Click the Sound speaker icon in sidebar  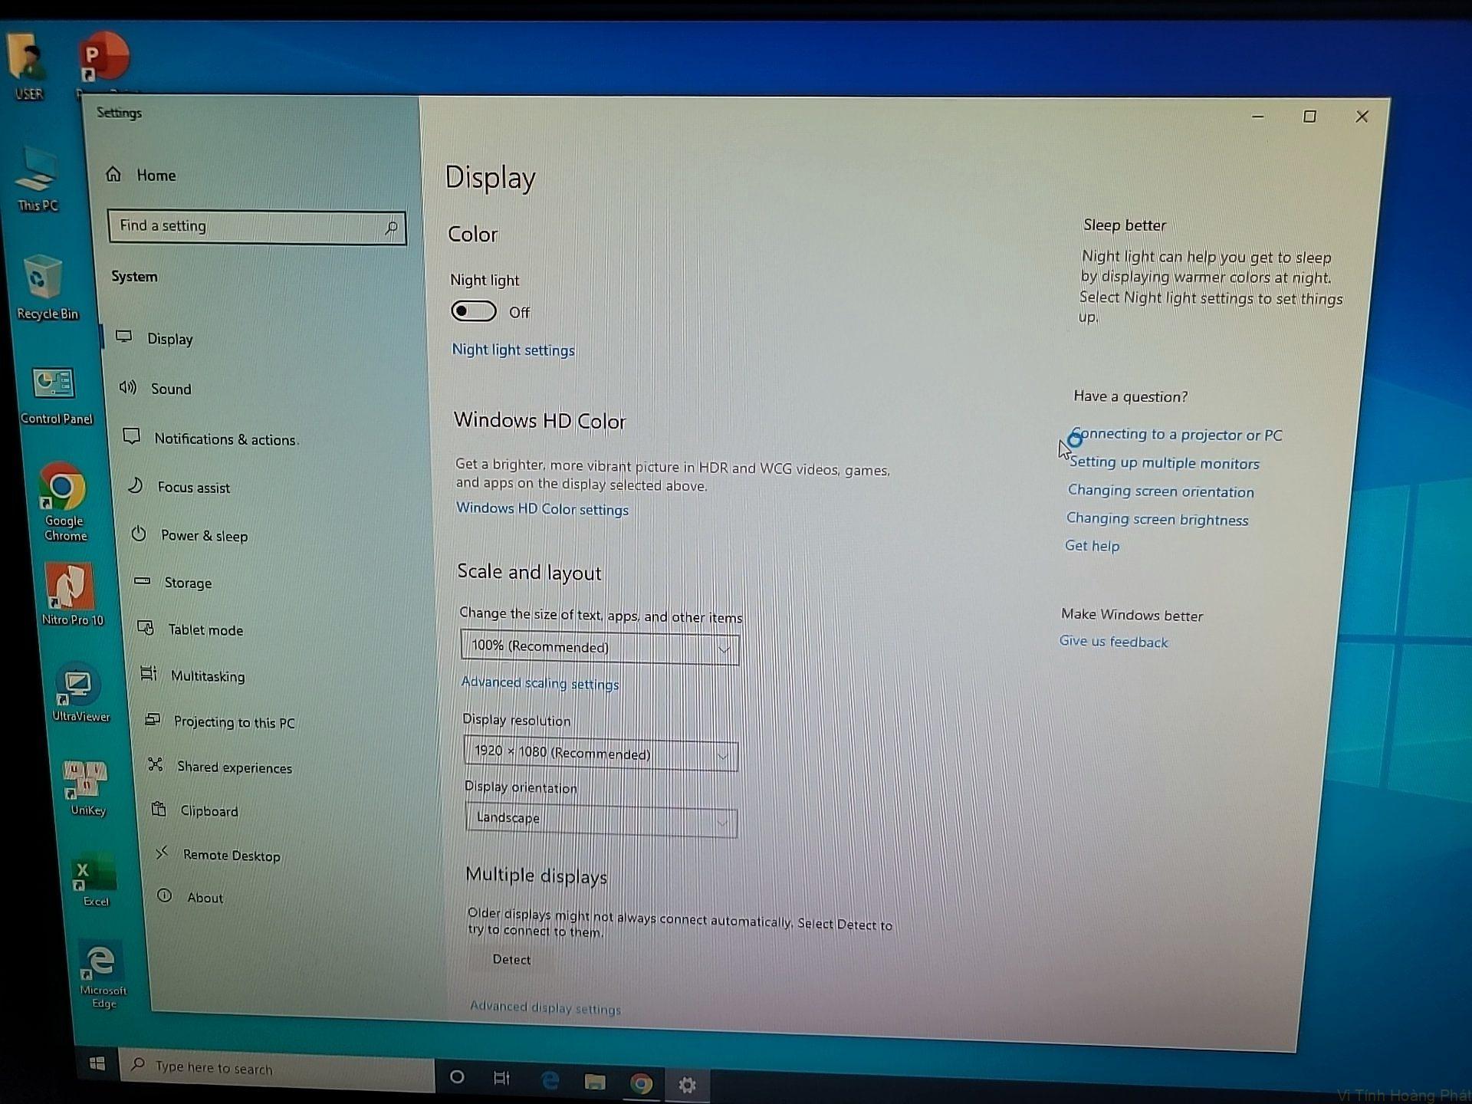127,387
